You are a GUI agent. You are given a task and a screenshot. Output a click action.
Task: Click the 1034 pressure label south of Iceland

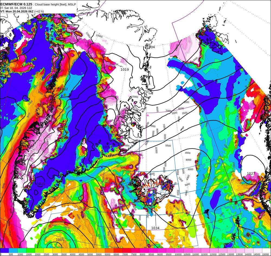pyautogui.click(x=155, y=228)
